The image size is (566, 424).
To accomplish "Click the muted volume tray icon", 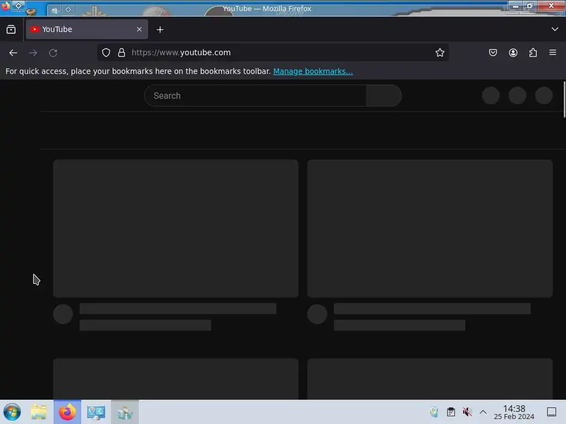I will point(468,412).
